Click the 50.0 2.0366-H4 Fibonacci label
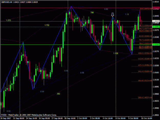 click(145, 31)
